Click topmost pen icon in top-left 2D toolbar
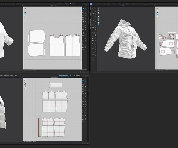The width and height of the screenshot is (178, 148). click(x=25, y=8)
